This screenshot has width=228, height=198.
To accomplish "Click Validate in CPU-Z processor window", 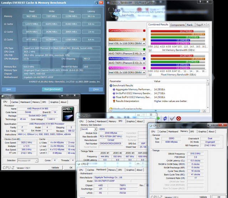I will (55, 168).
